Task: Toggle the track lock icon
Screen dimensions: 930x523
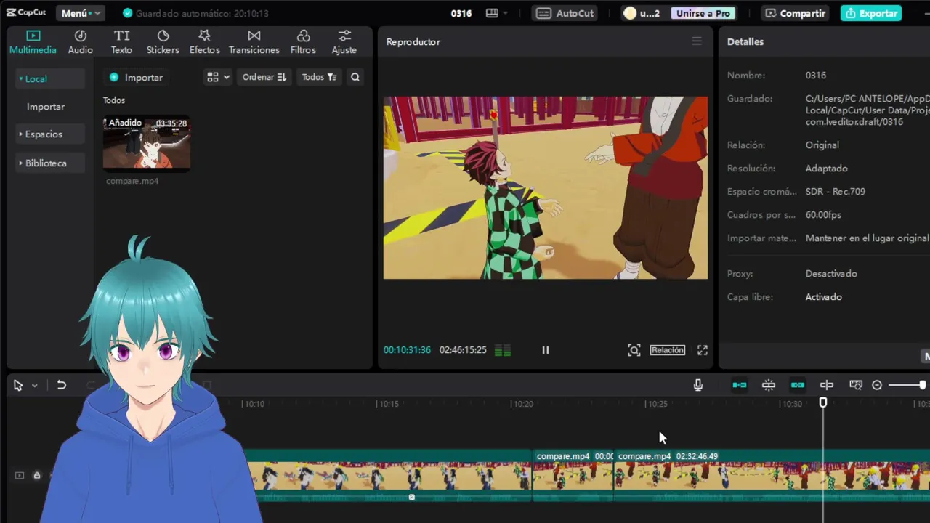Action: click(x=36, y=475)
